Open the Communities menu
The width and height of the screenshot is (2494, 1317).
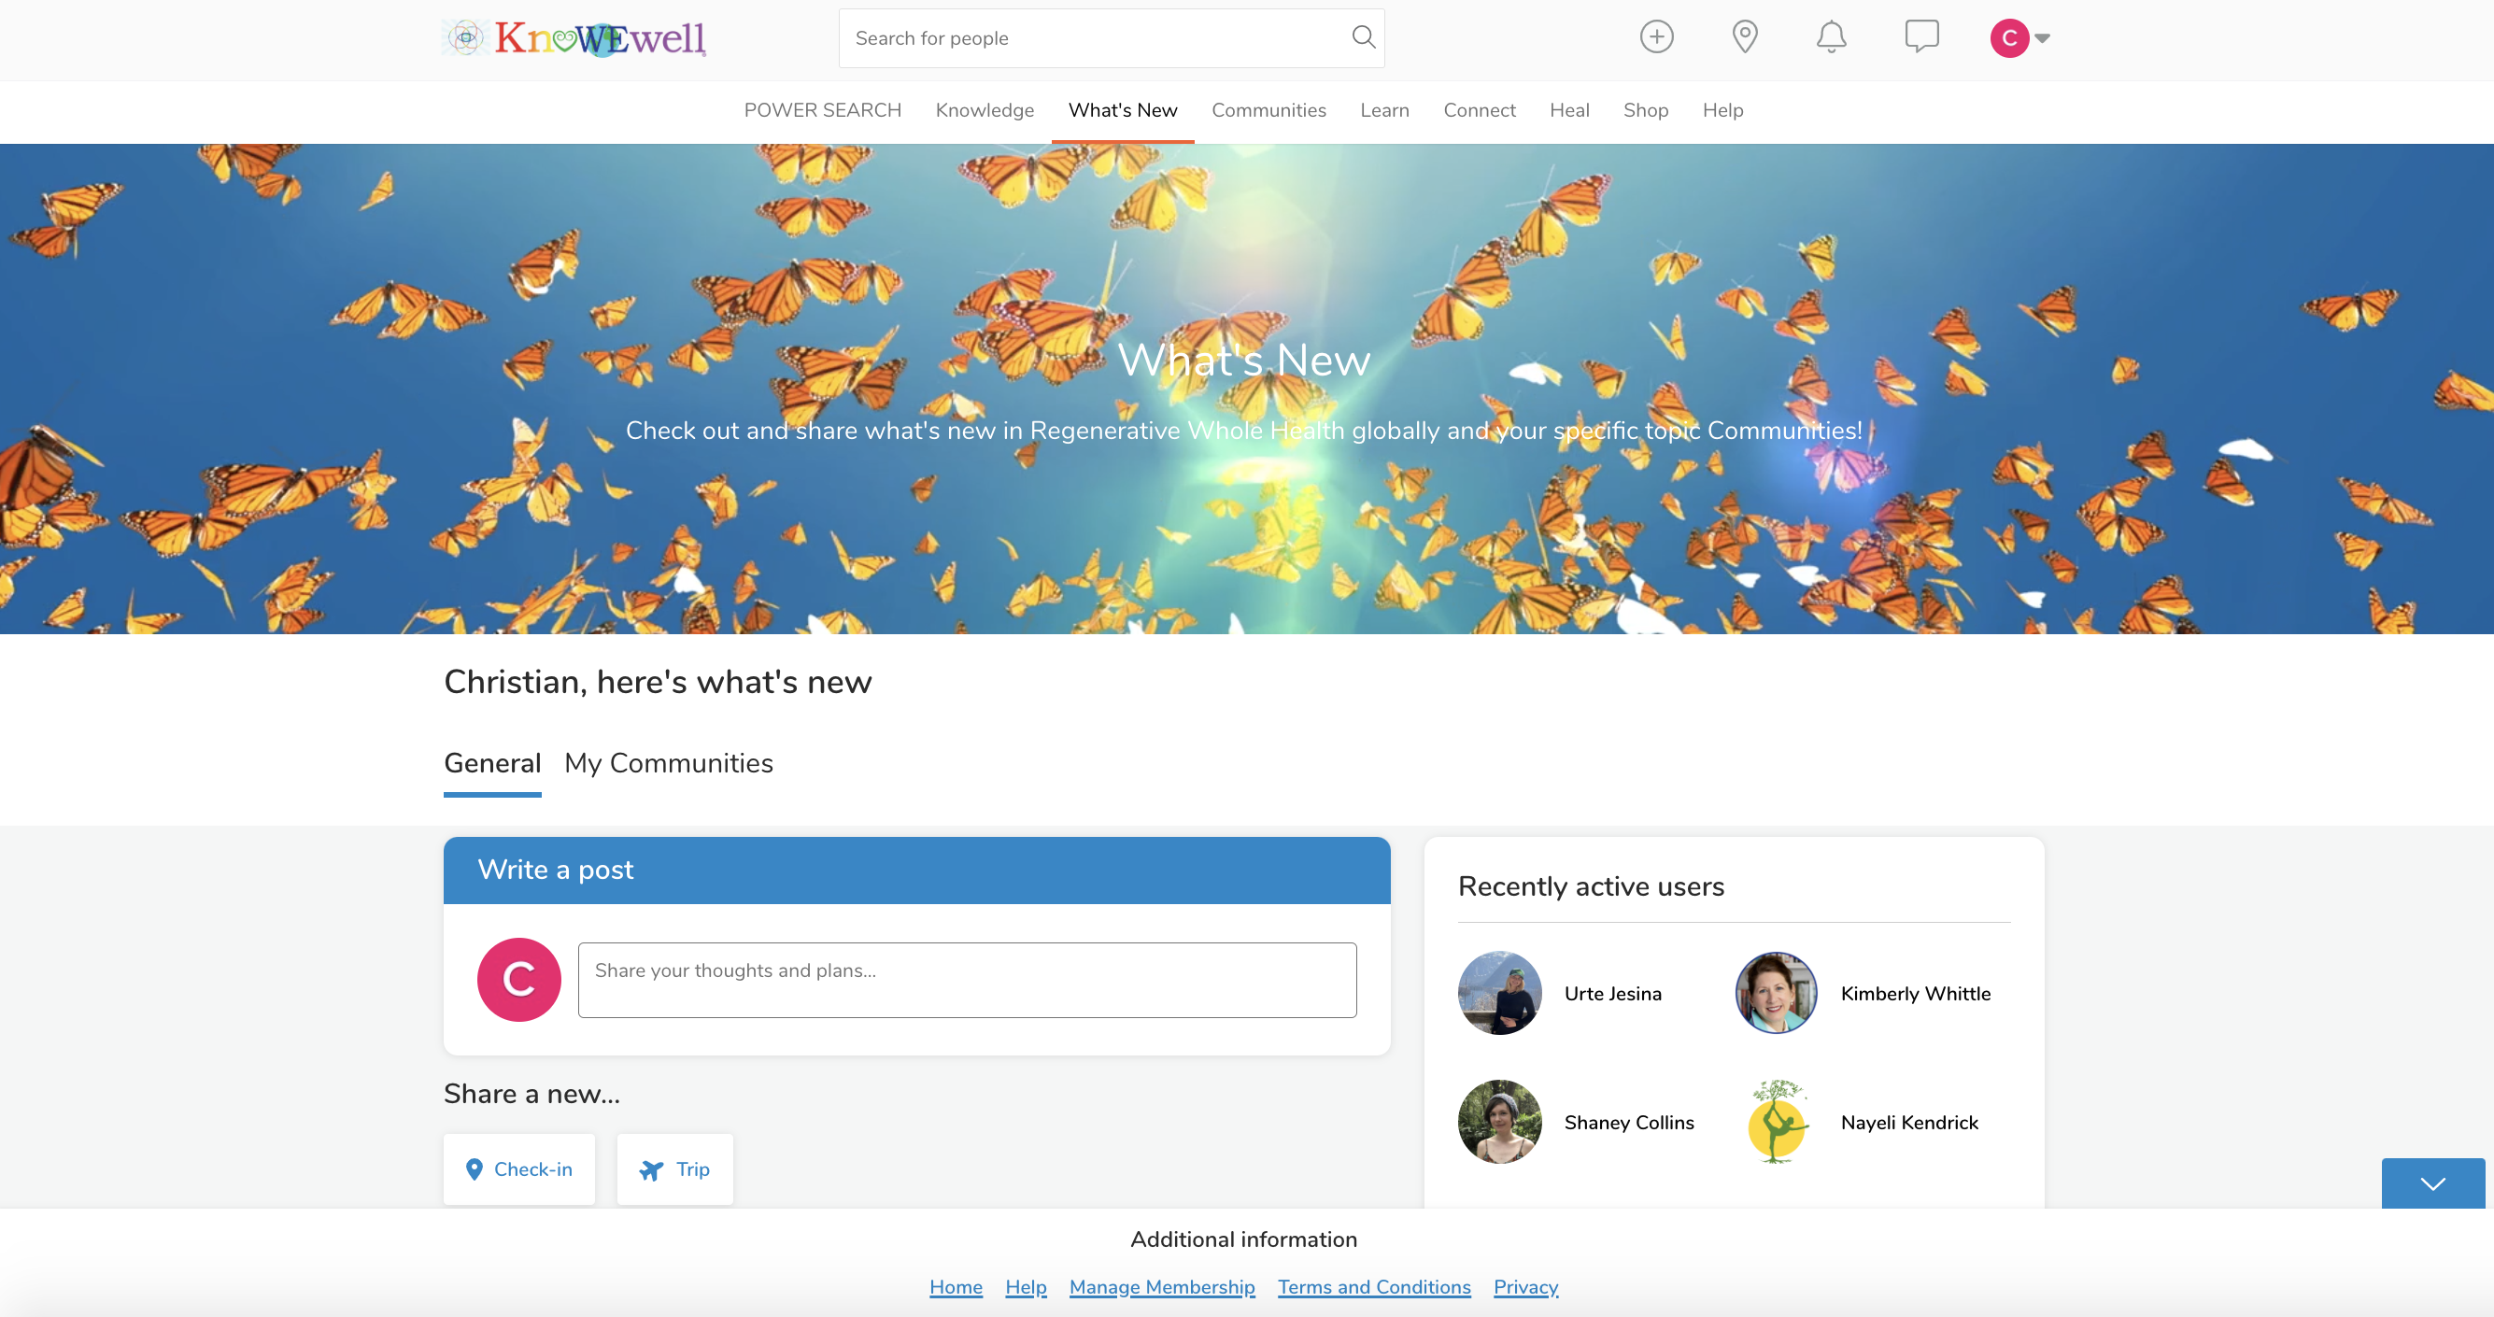1268,110
